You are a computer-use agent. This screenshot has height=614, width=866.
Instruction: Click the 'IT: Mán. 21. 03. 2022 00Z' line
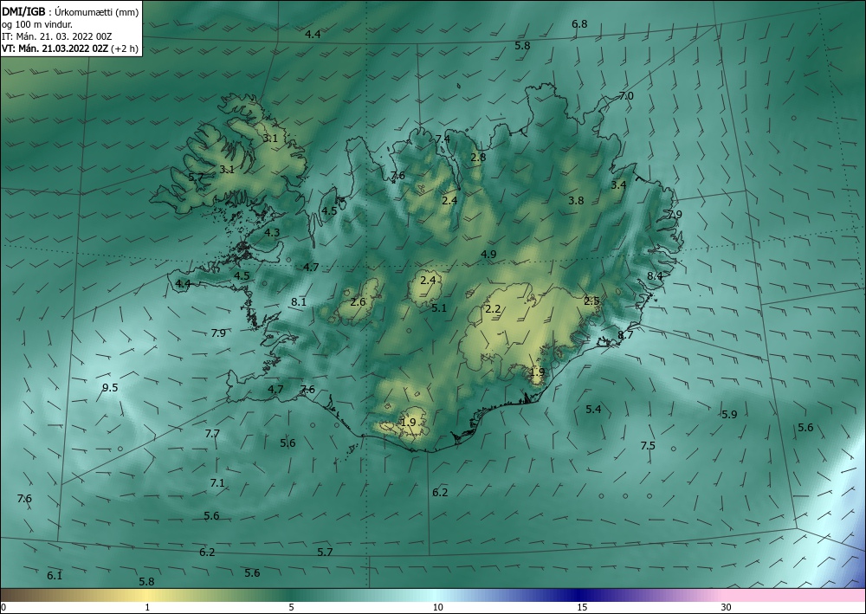pos(56,36)
